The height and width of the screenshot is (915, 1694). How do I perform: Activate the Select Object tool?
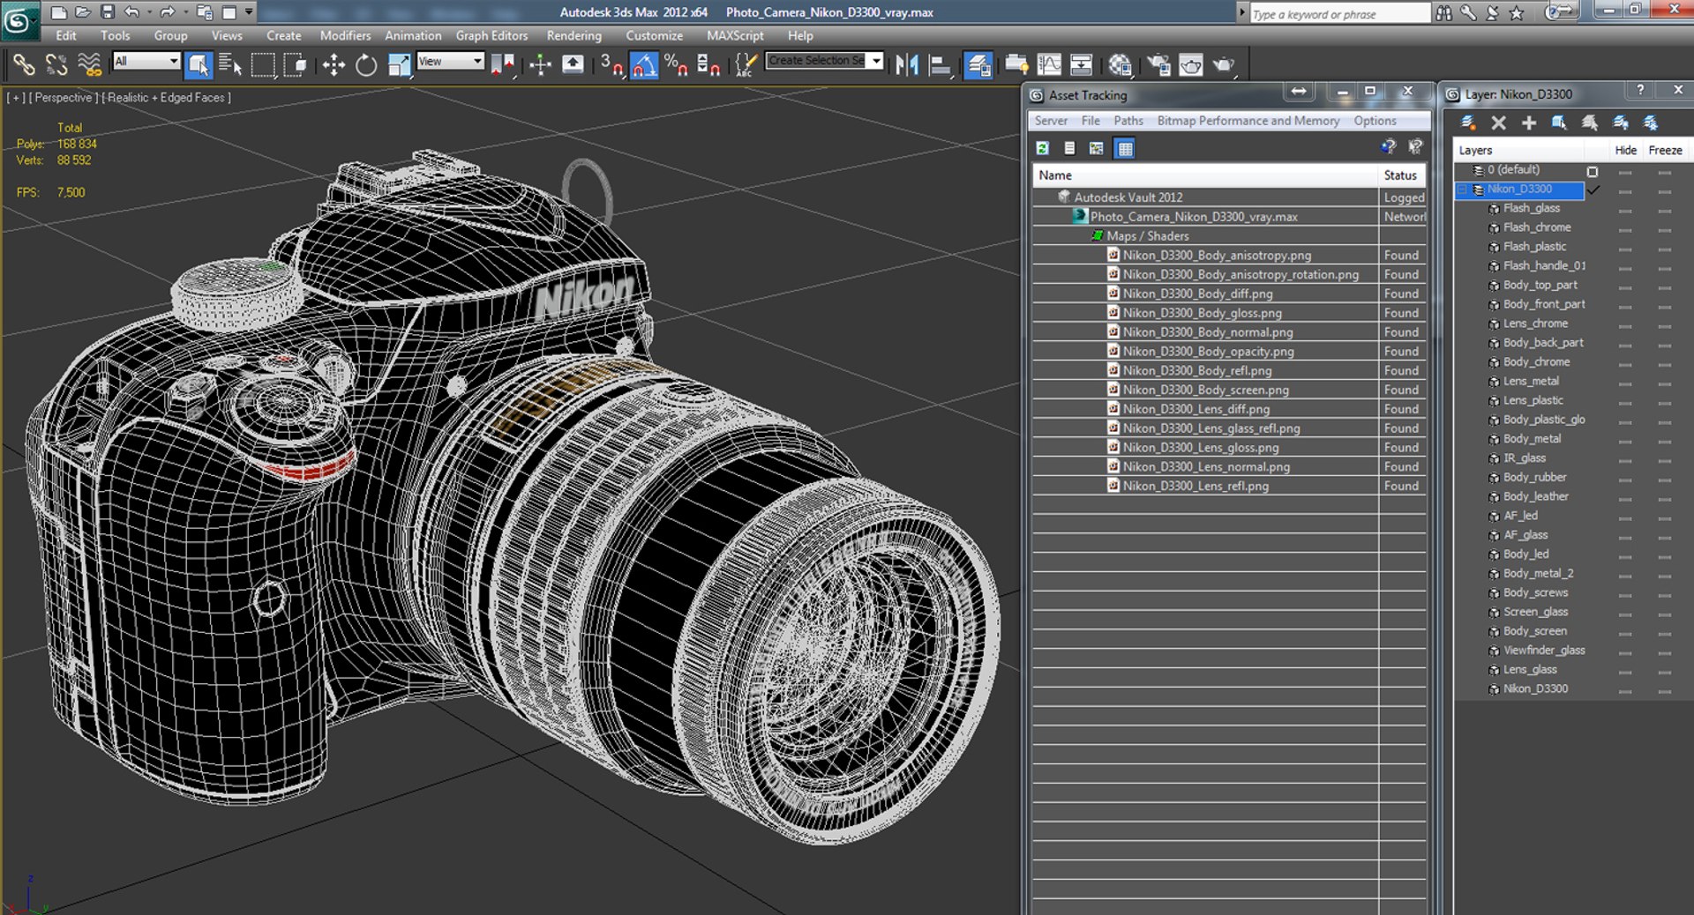point(199,64)
